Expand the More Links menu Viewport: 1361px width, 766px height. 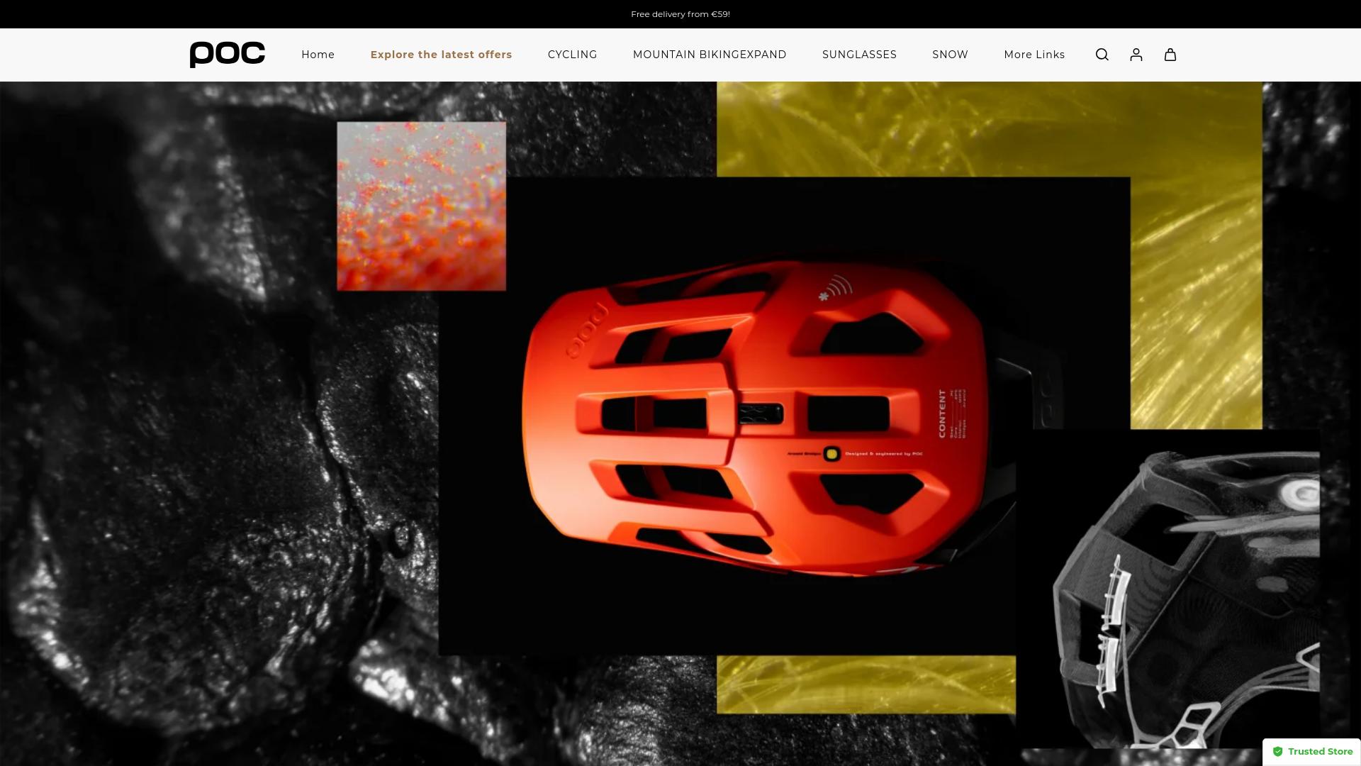pos(1034,55)
